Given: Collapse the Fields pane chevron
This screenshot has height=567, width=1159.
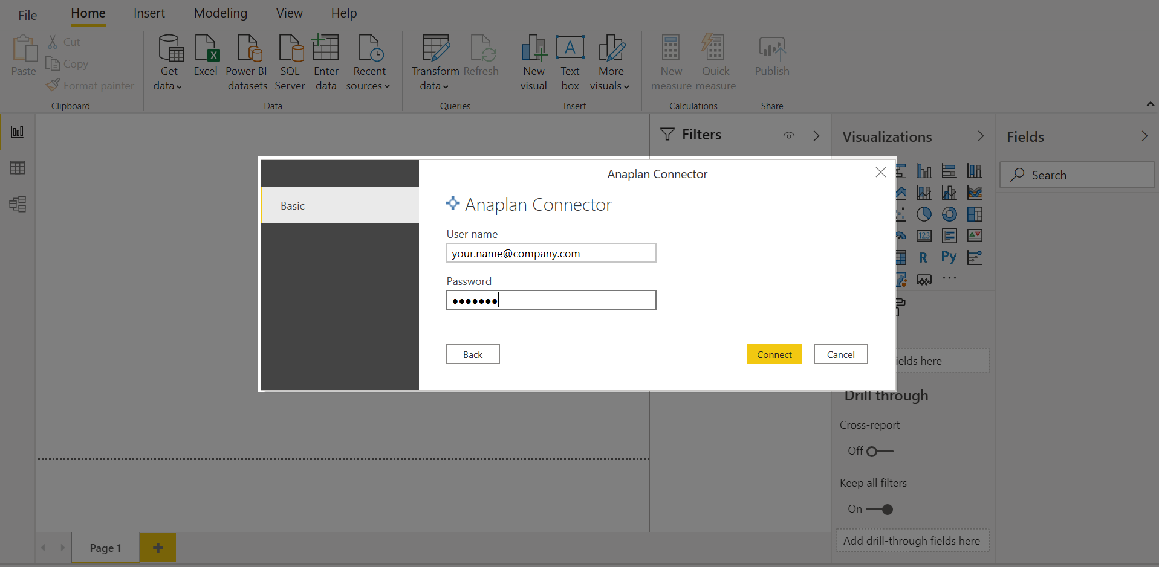Looking at the screenshot, I should (x=1144, y=136).
